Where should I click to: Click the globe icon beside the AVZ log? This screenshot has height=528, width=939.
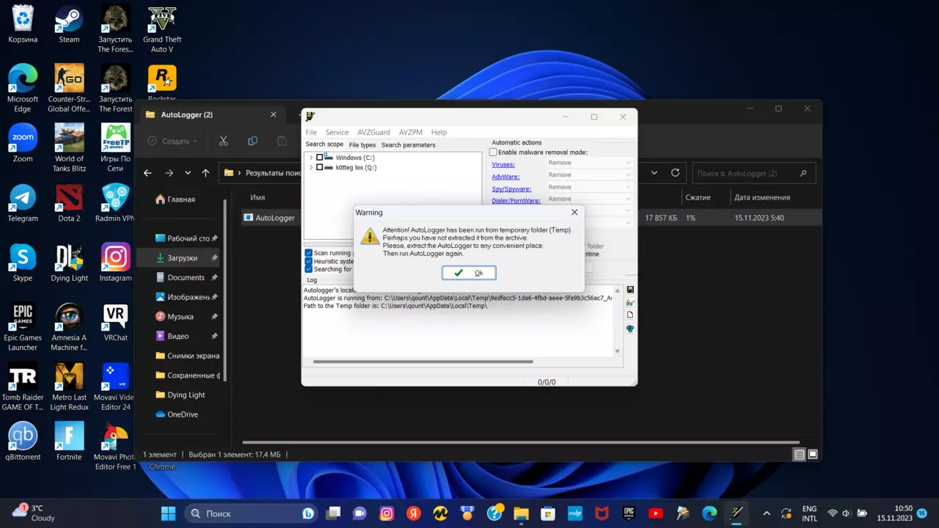point(630,329)
